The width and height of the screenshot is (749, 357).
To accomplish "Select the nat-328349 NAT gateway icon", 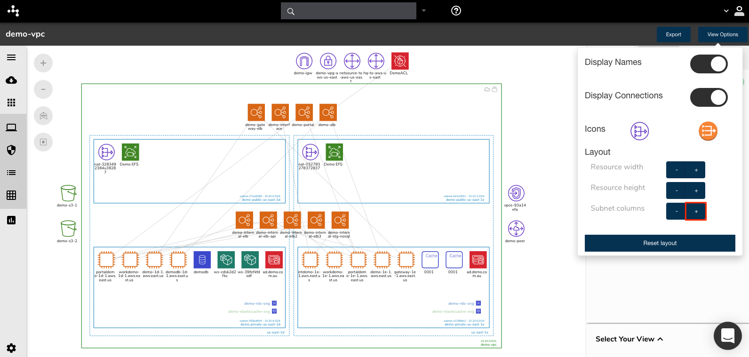I will click(106, 152).
